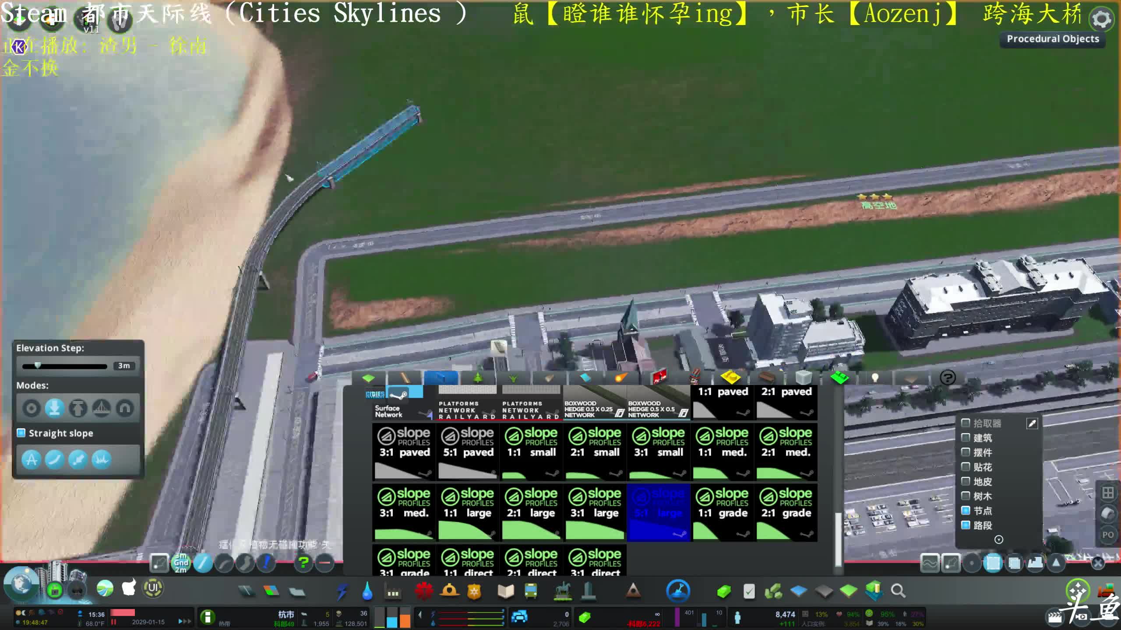Disable the 路段 segments filter checkbox
The width and height of the screenshot is (1121, 630).
(x=965, y=525)
